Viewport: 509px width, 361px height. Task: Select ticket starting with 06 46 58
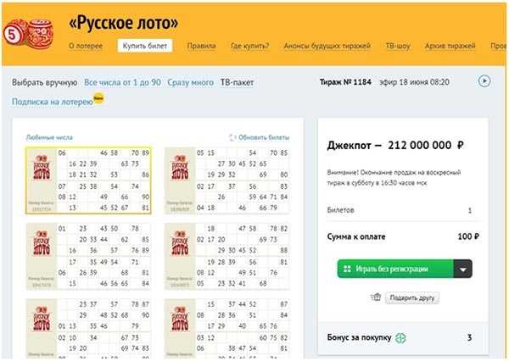88,180
